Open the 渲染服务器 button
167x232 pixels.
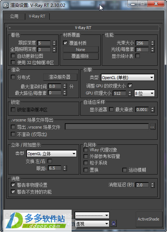point(60,77)
